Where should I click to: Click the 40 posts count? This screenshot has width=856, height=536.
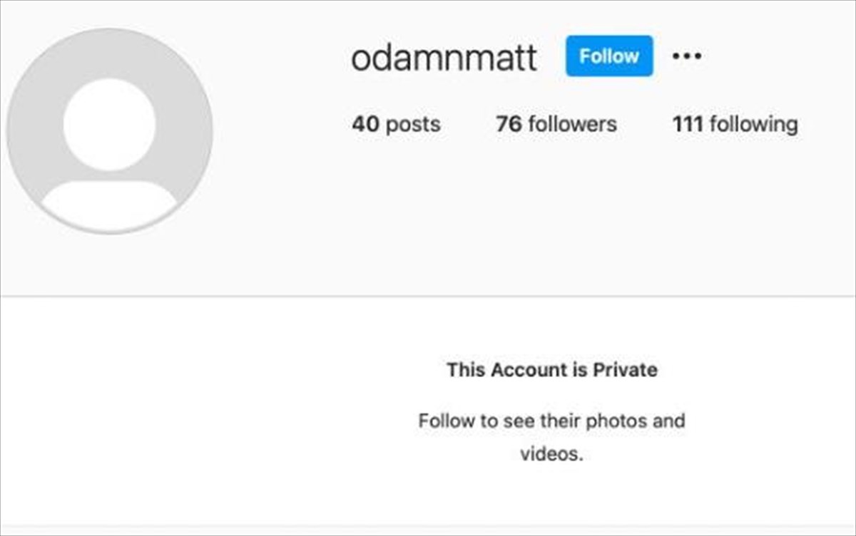[x=396, y=124]
